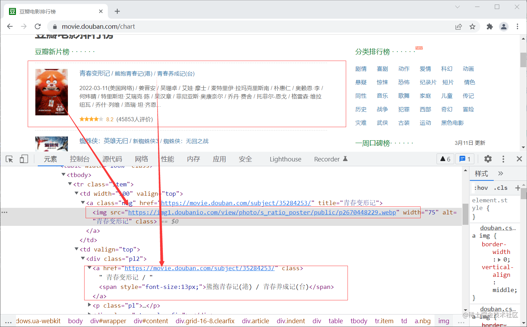527x327 pixels.
Task: Open the 科幻 category ranking
Action: [447, 69]
